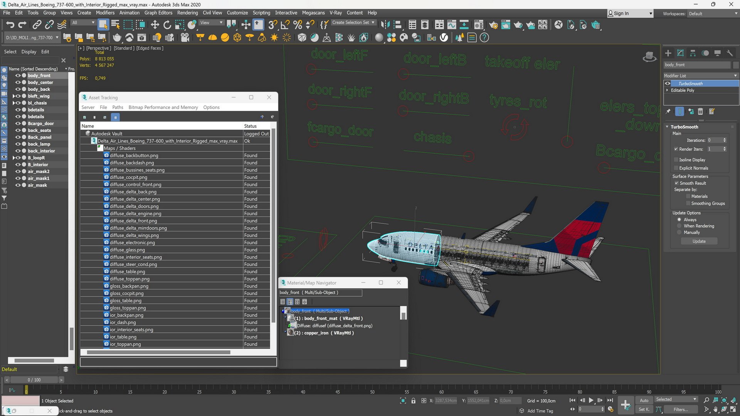Viewport: 740px width, 416px height.
Task: Open the Hierarchy command panel icon
Action: point(693,53)
